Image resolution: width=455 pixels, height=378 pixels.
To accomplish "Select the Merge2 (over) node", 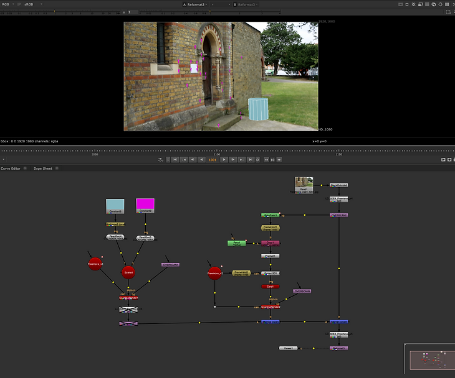I will pyautogui.click(x=270, y=321).
